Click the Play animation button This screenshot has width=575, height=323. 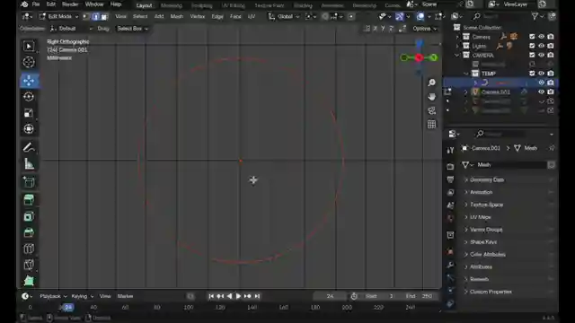click(x=238, y=296)
